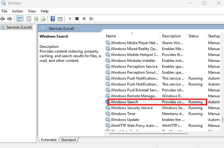Viewport: 224px width, 148px height.
Task: Toggle Show/Hide Action Pane toolbar icon
Action: click(x=60, y=19)
